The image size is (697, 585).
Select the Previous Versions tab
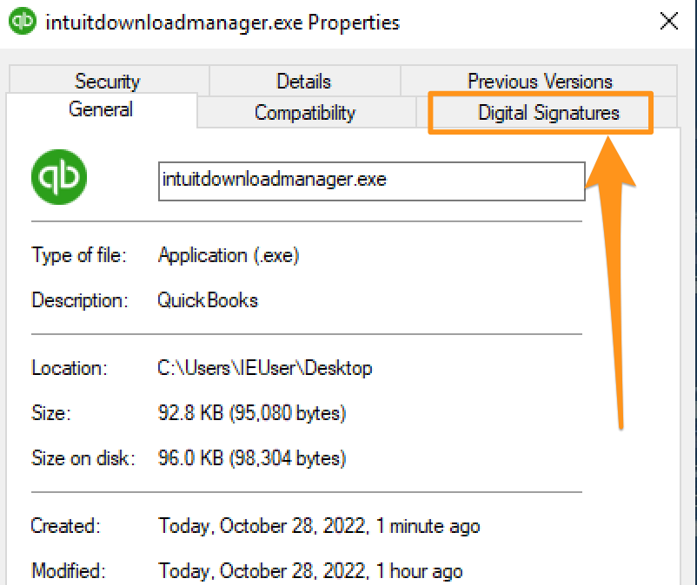(x=539, y=82)
